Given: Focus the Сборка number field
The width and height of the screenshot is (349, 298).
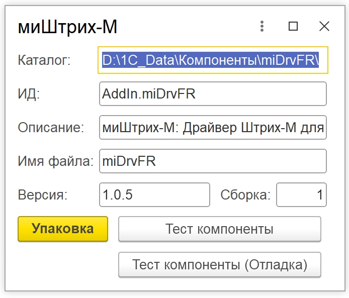Looking at the screenshot, I should click(301, 194).
